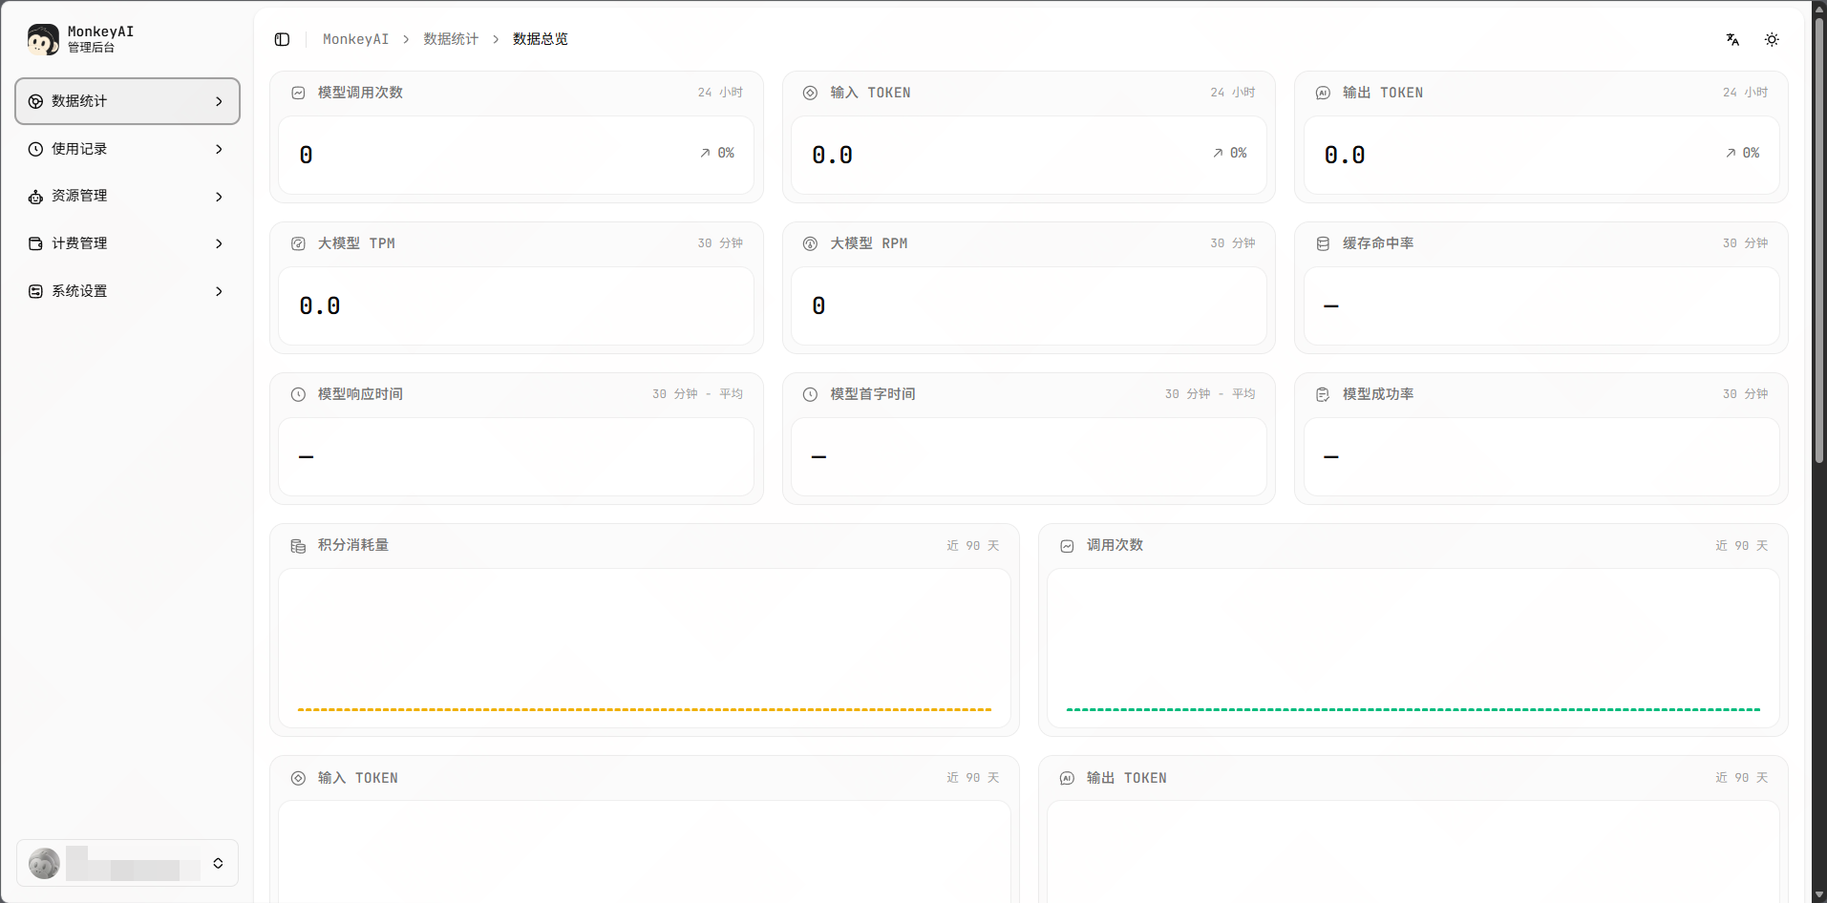Viewport: 1827px width, 903px height.
Task: Click the user avatar at sidebar bottom
Action: 44,863
